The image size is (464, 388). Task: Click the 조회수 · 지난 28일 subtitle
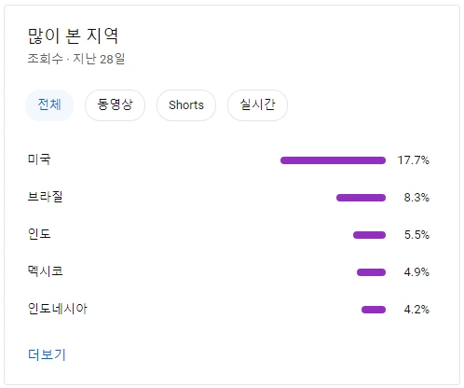[x=76, y=59]
